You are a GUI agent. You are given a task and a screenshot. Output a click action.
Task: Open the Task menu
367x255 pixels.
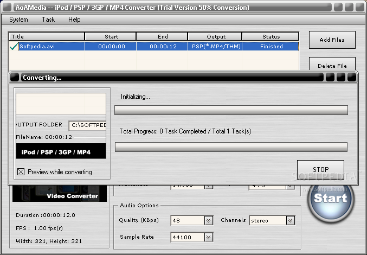pos(48,20)
